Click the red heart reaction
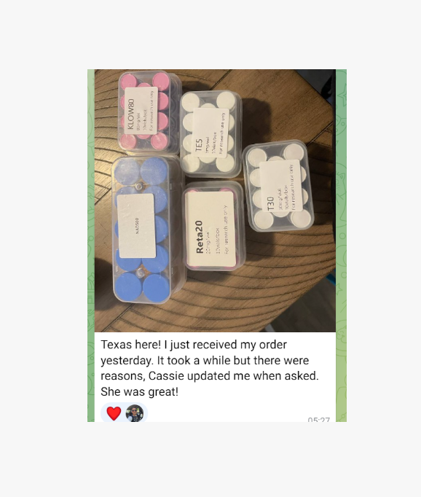This screenshot has height=497, width=421. [x=114, y=413]
